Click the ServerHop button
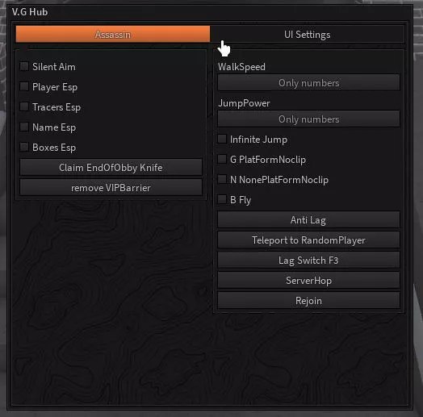This screenshot has height=417, width=423. coord(308,281)
